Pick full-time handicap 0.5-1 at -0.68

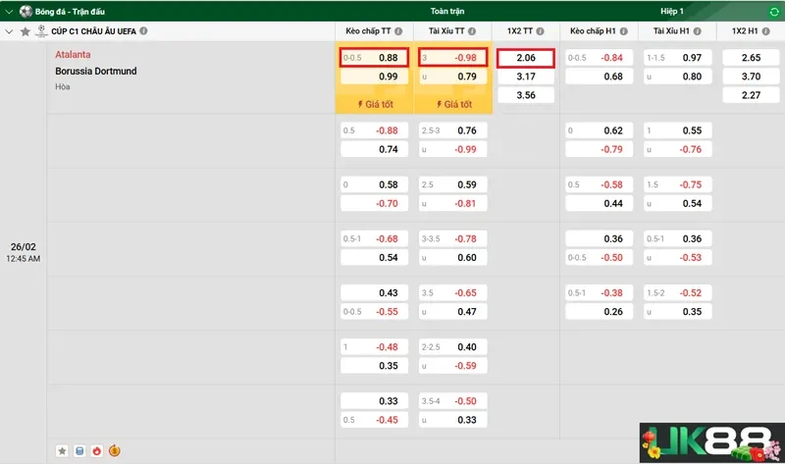tap(374, 238)
